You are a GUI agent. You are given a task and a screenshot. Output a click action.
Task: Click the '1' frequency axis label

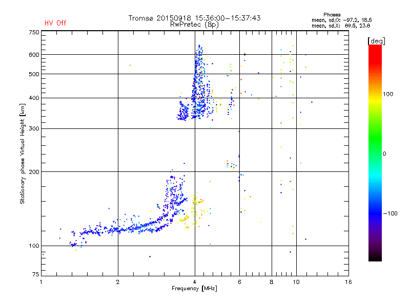41,282
